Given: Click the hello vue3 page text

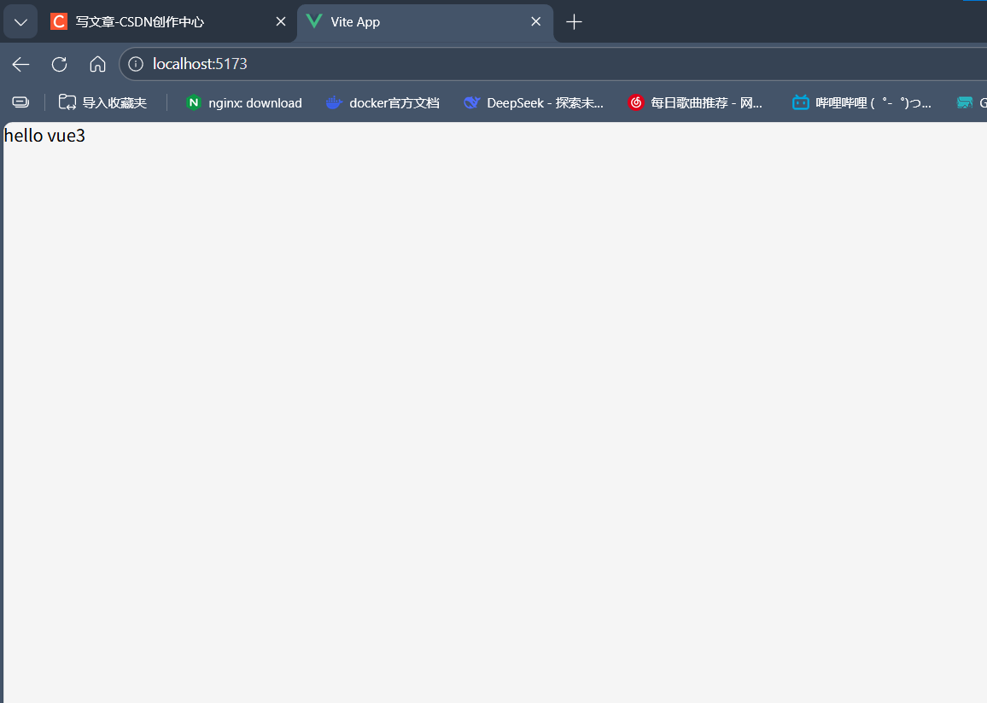Looking at the screenshot, I should point(44,136).
